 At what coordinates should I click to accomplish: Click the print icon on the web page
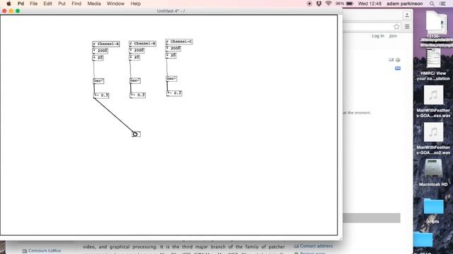398,60
